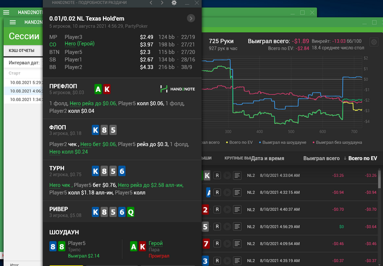Toggle 'Всего по EV' chart legend line
The height and width of the screenshot is (266, 383).
coord(240,143)
